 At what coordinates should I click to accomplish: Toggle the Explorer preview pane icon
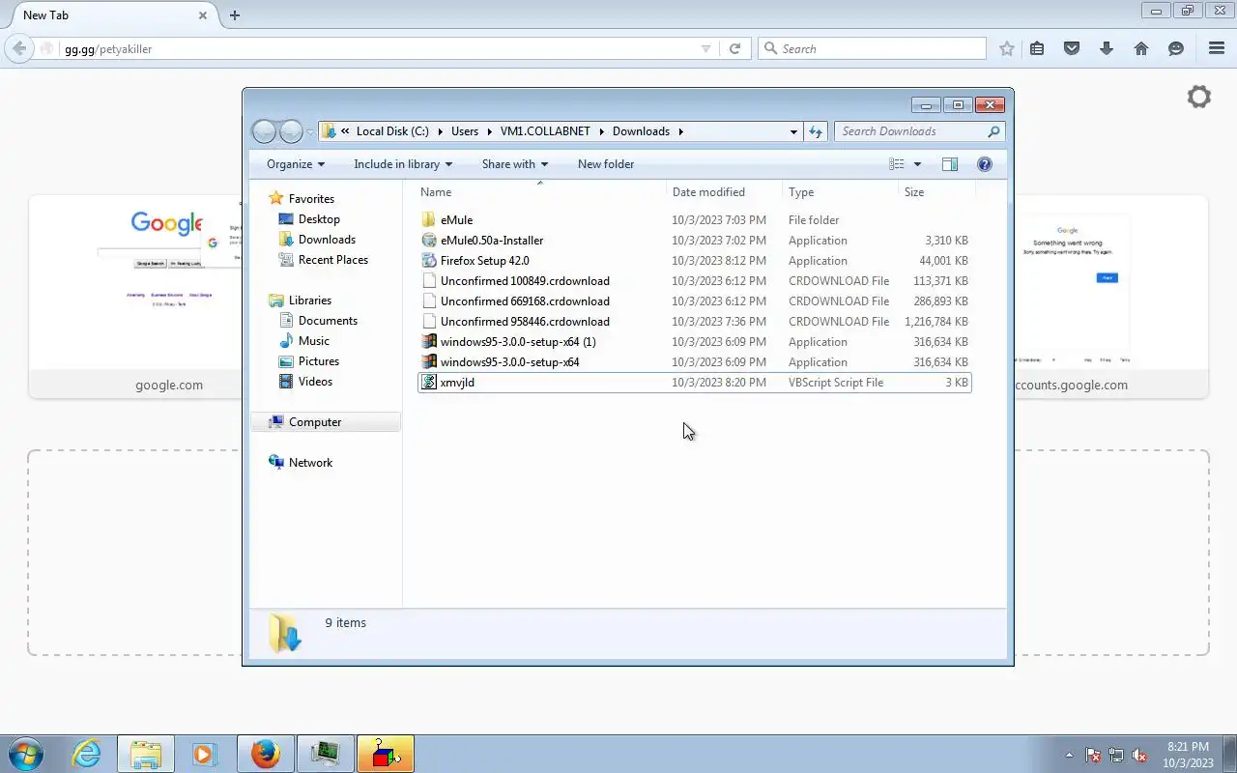950,164
